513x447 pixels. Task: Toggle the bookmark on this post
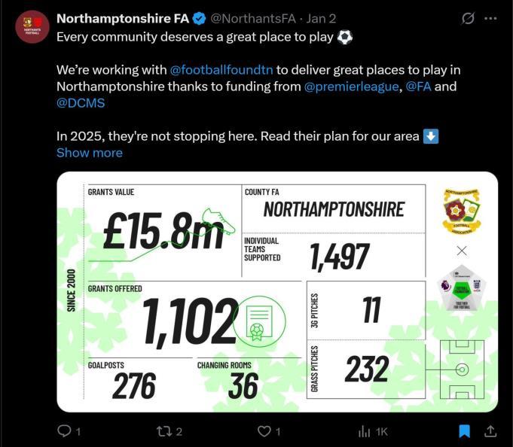coord(465,431)
